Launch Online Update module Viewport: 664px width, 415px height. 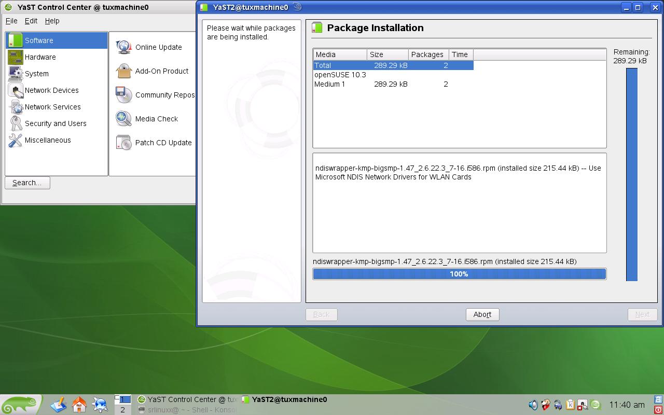[149, 47]
